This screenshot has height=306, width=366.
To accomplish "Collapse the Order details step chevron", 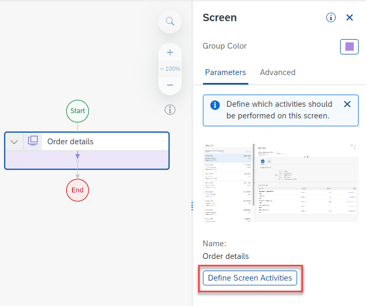I will (x=14, y=142).
